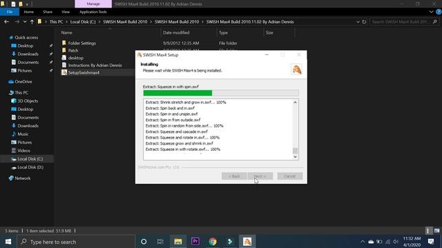Open volume control in system tray
The width and height of the screenshot is (442, 248).
click(x=396, y=242)
